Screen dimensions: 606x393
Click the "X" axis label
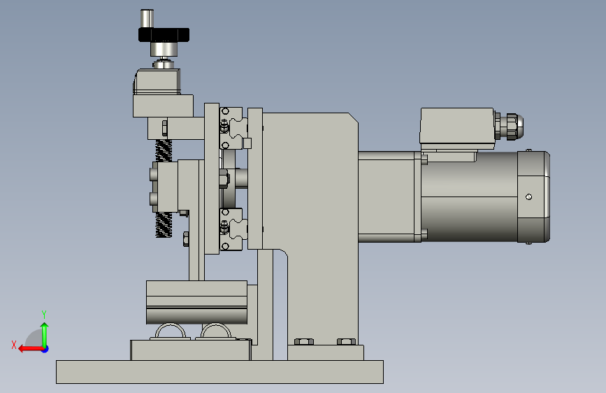(x=14, y=345)
